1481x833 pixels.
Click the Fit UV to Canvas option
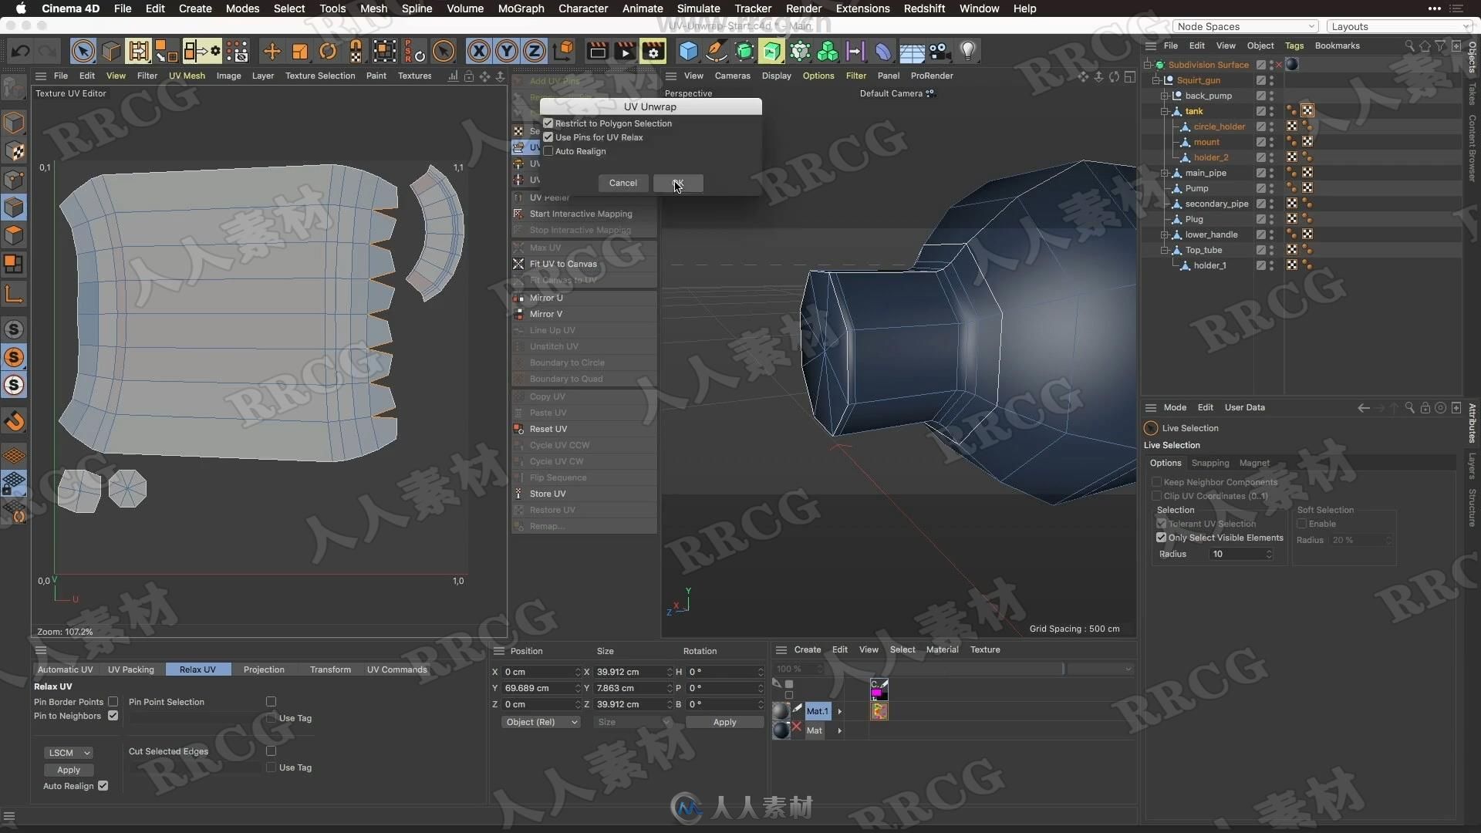(x=562, y=264)
